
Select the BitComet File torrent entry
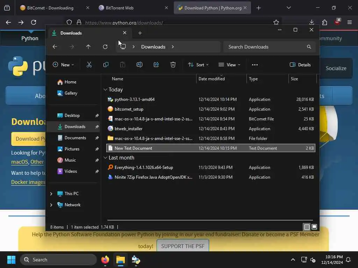pos(210,119)
